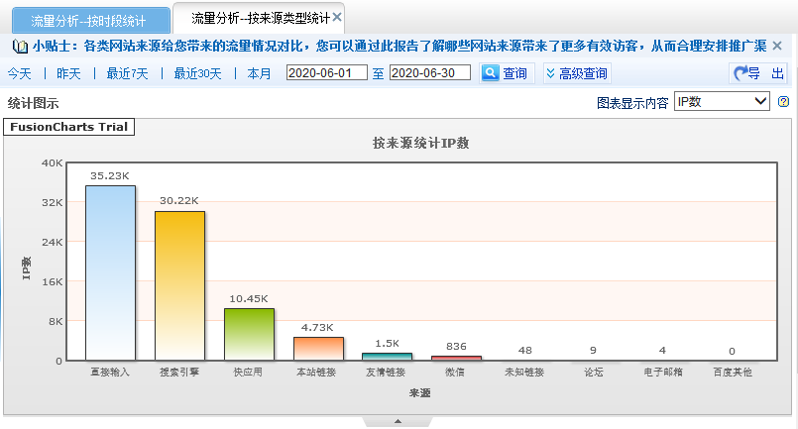Dismiss the 小贴士 tip bar
This screenshot has height=429, width=798.
[x=776, y=46]
